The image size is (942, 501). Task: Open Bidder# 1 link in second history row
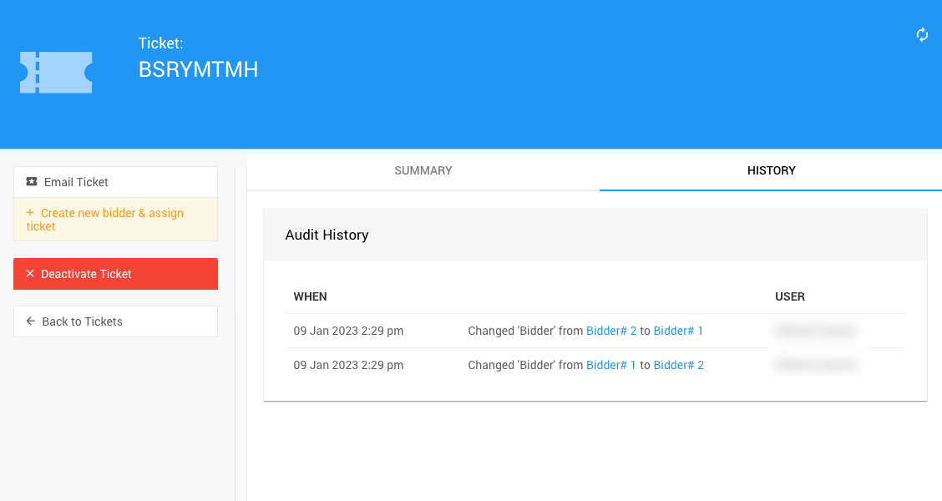[x=611, y=366]
